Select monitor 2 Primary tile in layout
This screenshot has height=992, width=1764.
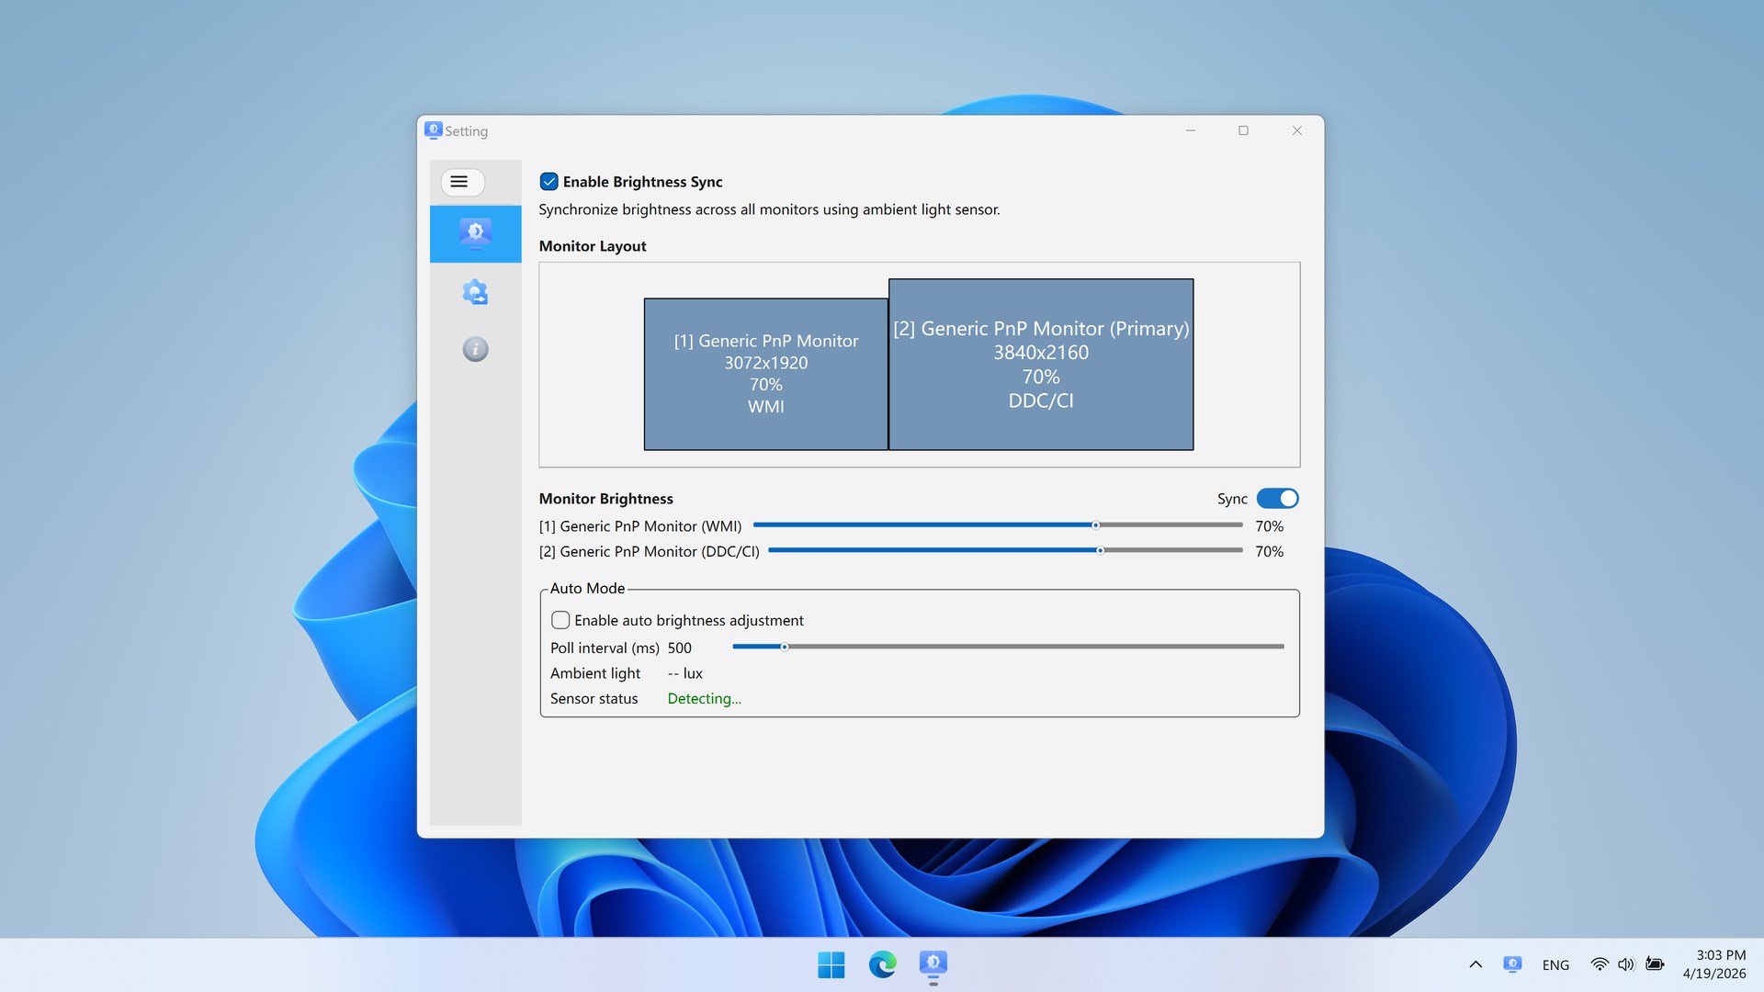[1040, 365]
